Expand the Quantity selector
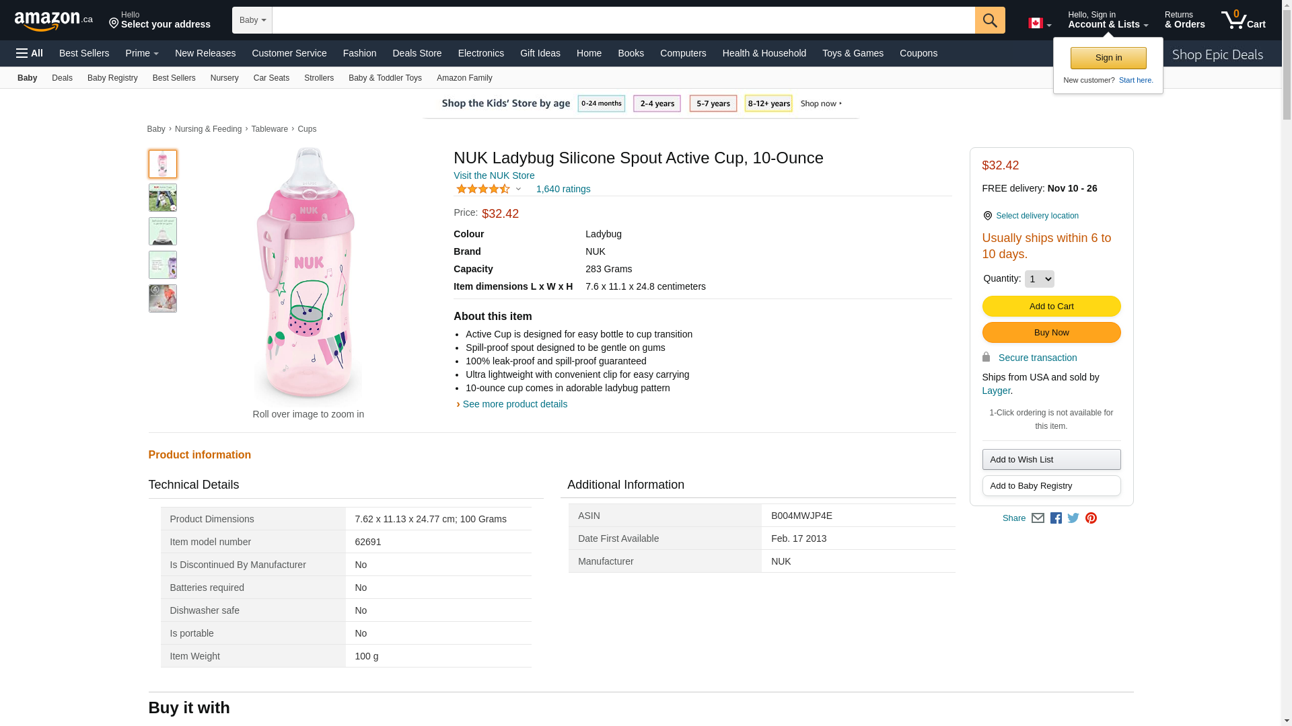Viewport: 1292px width, 726px height. [x=1039, y=279]
